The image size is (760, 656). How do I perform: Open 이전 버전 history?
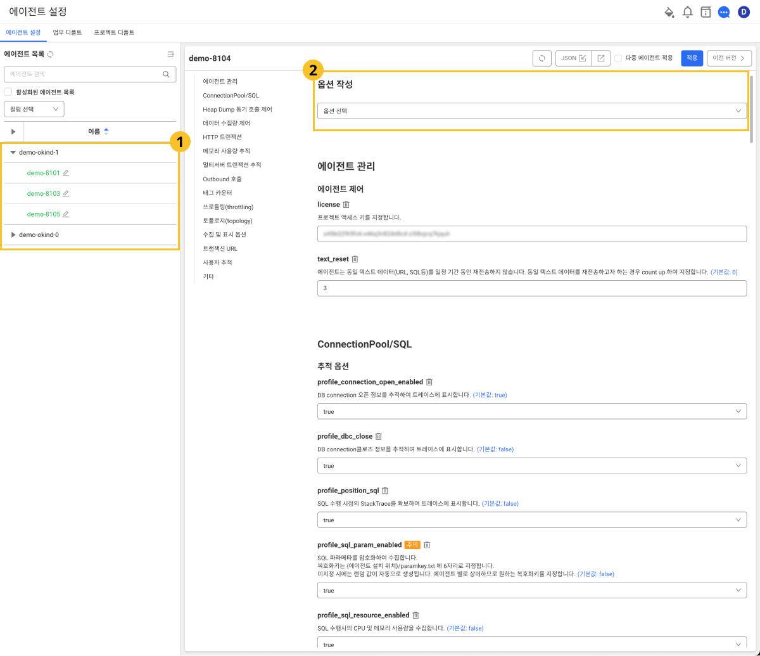730,58
